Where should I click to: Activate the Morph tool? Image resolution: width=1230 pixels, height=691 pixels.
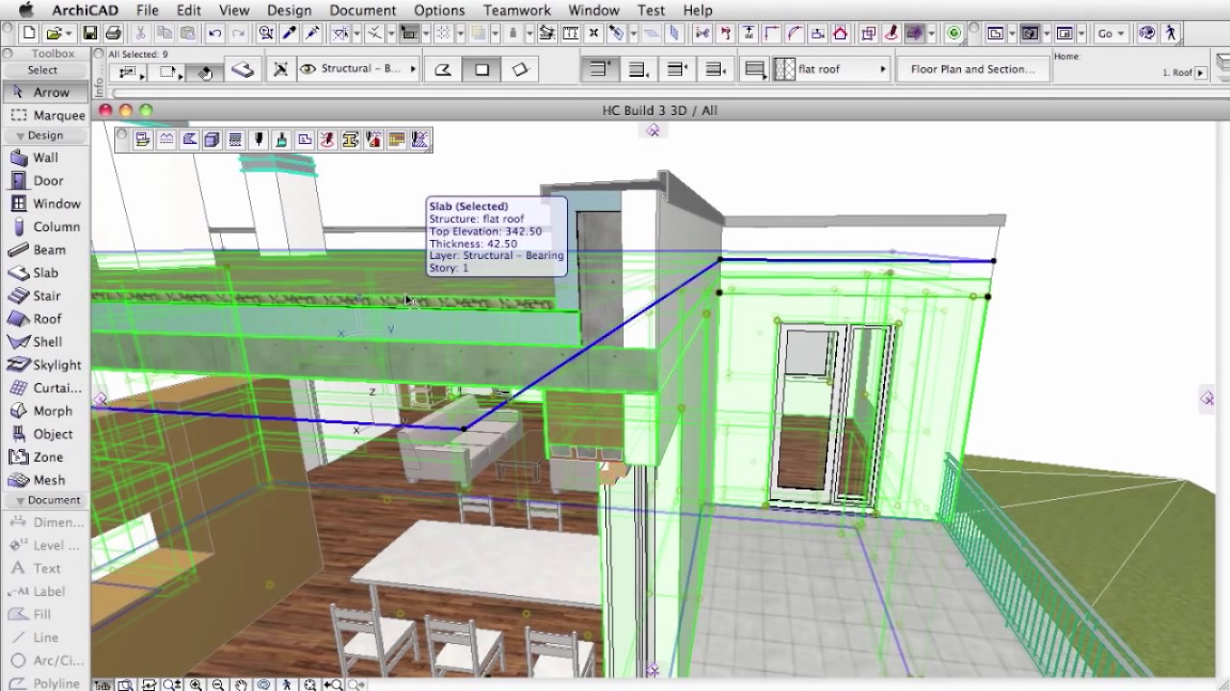pos(45,411)
